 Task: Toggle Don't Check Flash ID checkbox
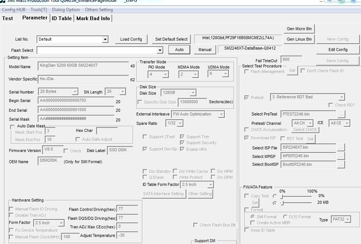[303, 71]
